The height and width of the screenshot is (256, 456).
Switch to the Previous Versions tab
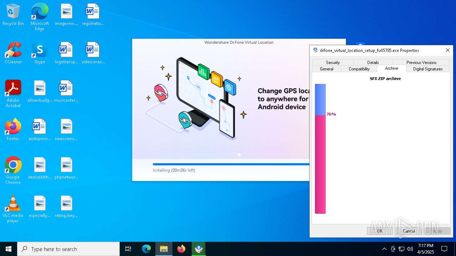(421, 62)
